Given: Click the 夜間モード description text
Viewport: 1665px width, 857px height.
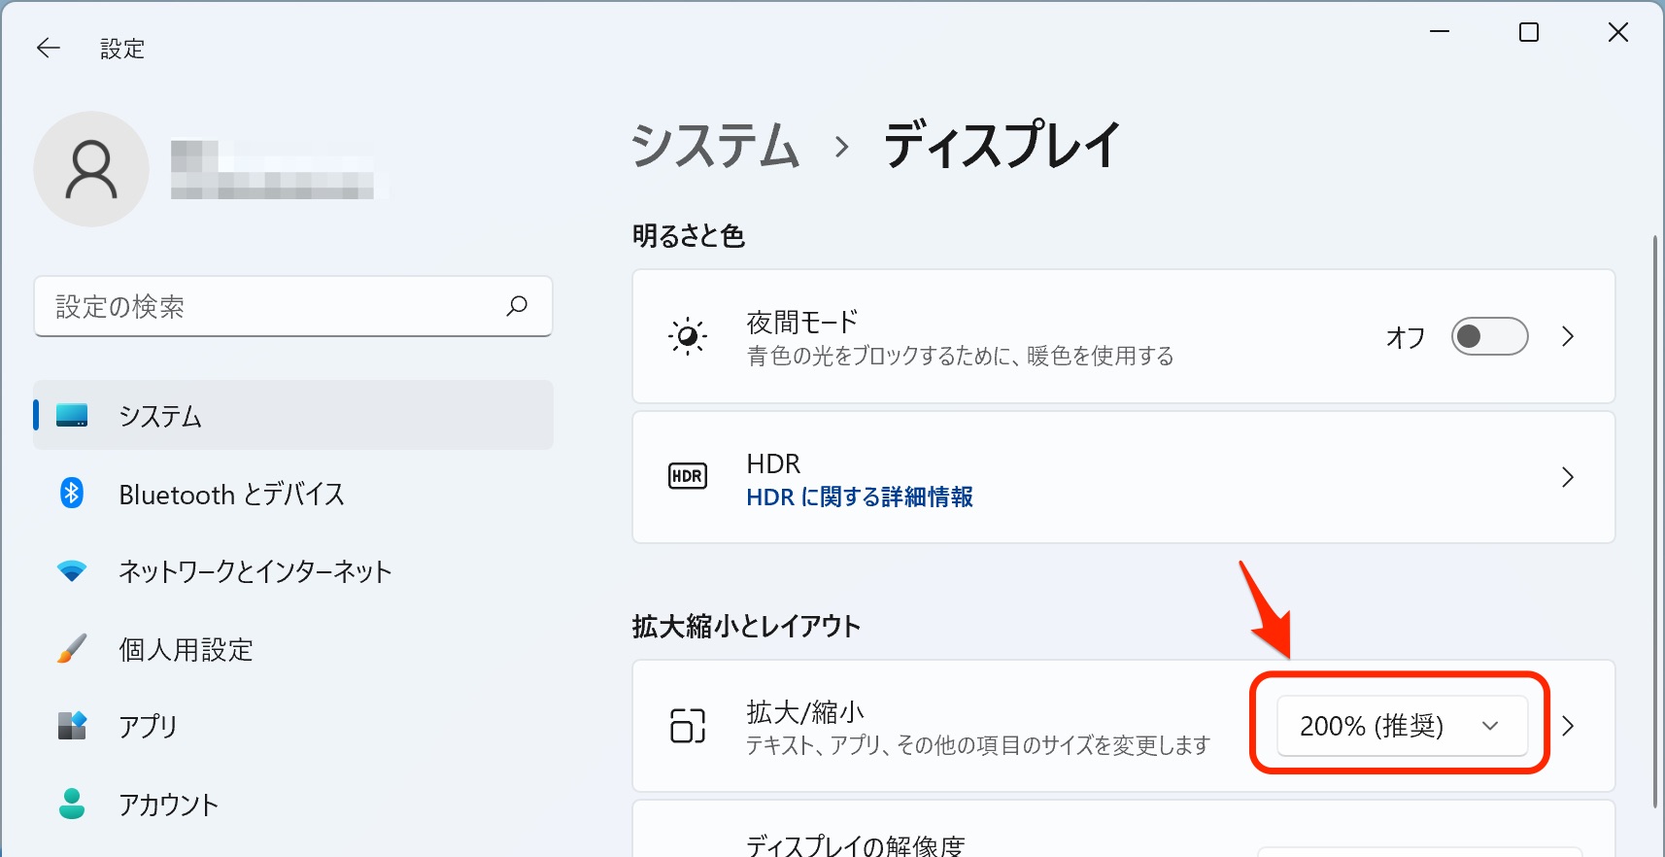Looking at the screenshot, I should tap(960, 357).
